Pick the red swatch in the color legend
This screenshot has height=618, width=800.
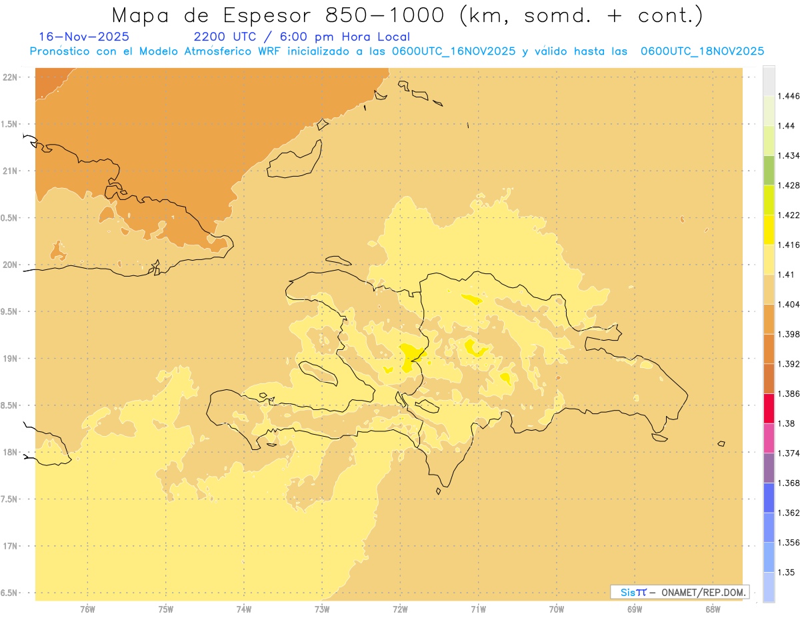(769, 409)
